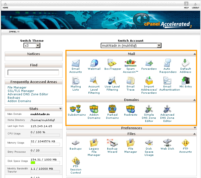Open the Addon Domains icon in Domains
The height and width of the screenshot is (178, 201).
pyautogui.click(x=94, y=109)
